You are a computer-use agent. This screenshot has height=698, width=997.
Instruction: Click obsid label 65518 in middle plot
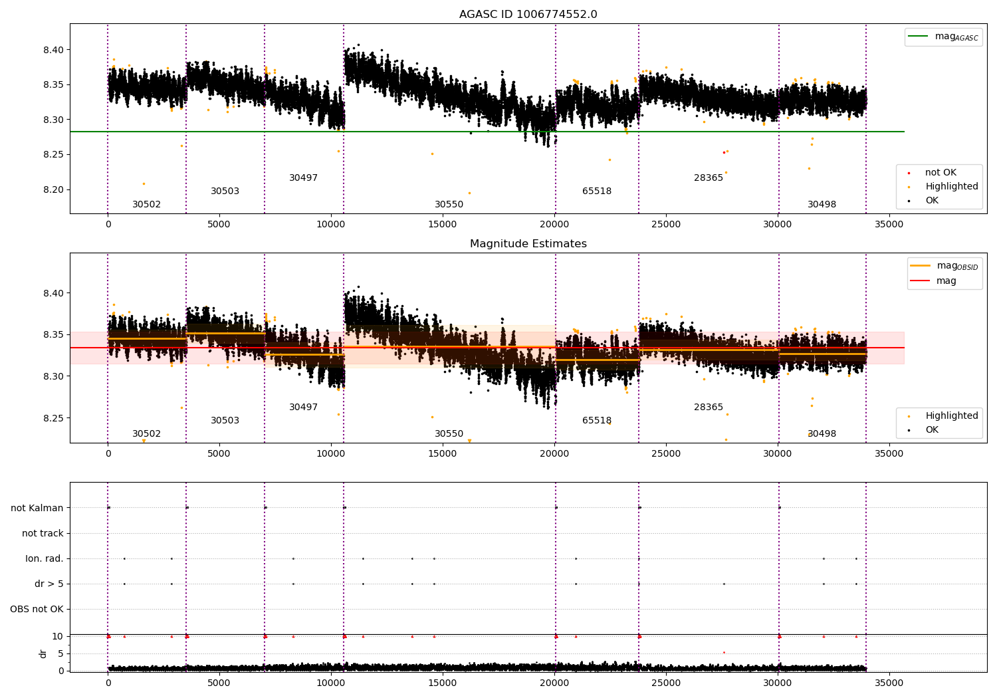[x=596, y=421]
